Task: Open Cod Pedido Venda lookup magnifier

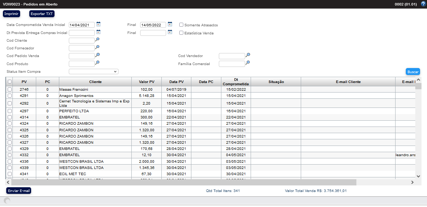Action: (x=97, y=55)
